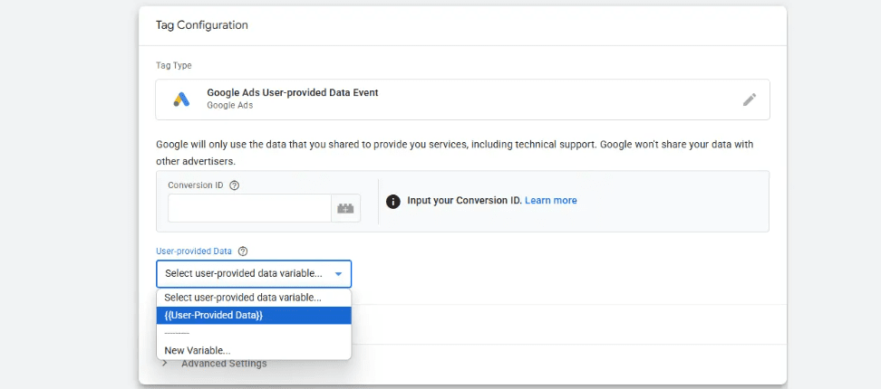Pick the placeholder Select user-provided data variable option

click(243, 297)
